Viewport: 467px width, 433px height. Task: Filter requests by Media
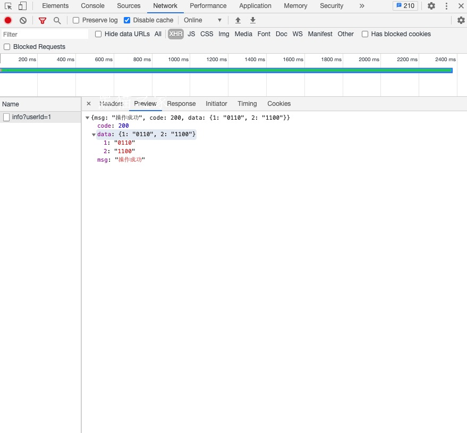pyautogui.click(x=243, y=34)
